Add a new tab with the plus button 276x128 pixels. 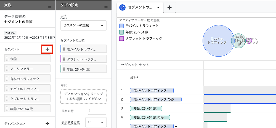pyautogui.click(x=170, y=8)
